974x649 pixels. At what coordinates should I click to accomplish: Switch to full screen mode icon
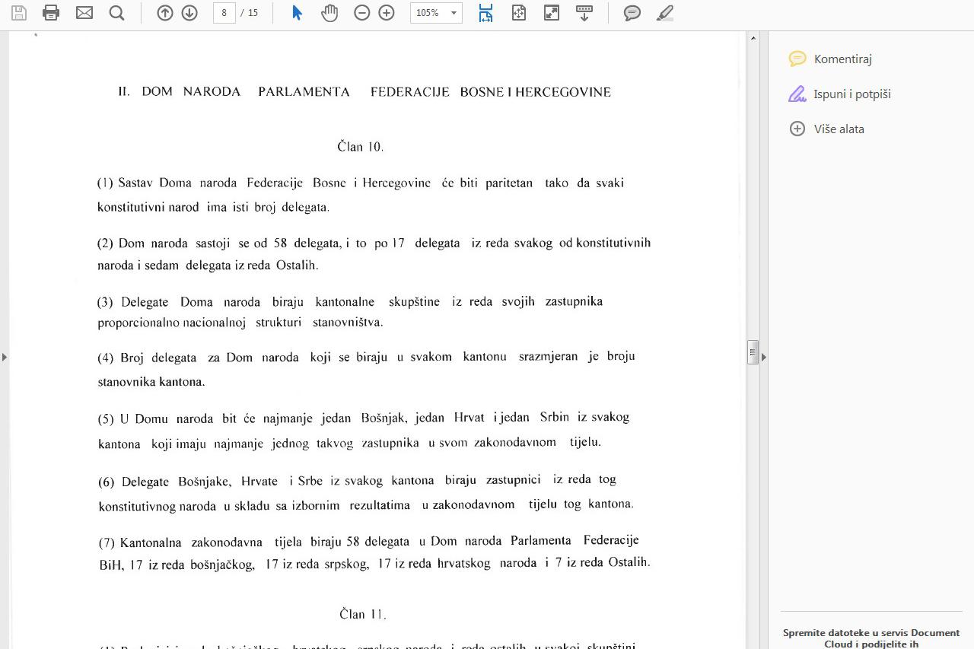tap(552, 13)
